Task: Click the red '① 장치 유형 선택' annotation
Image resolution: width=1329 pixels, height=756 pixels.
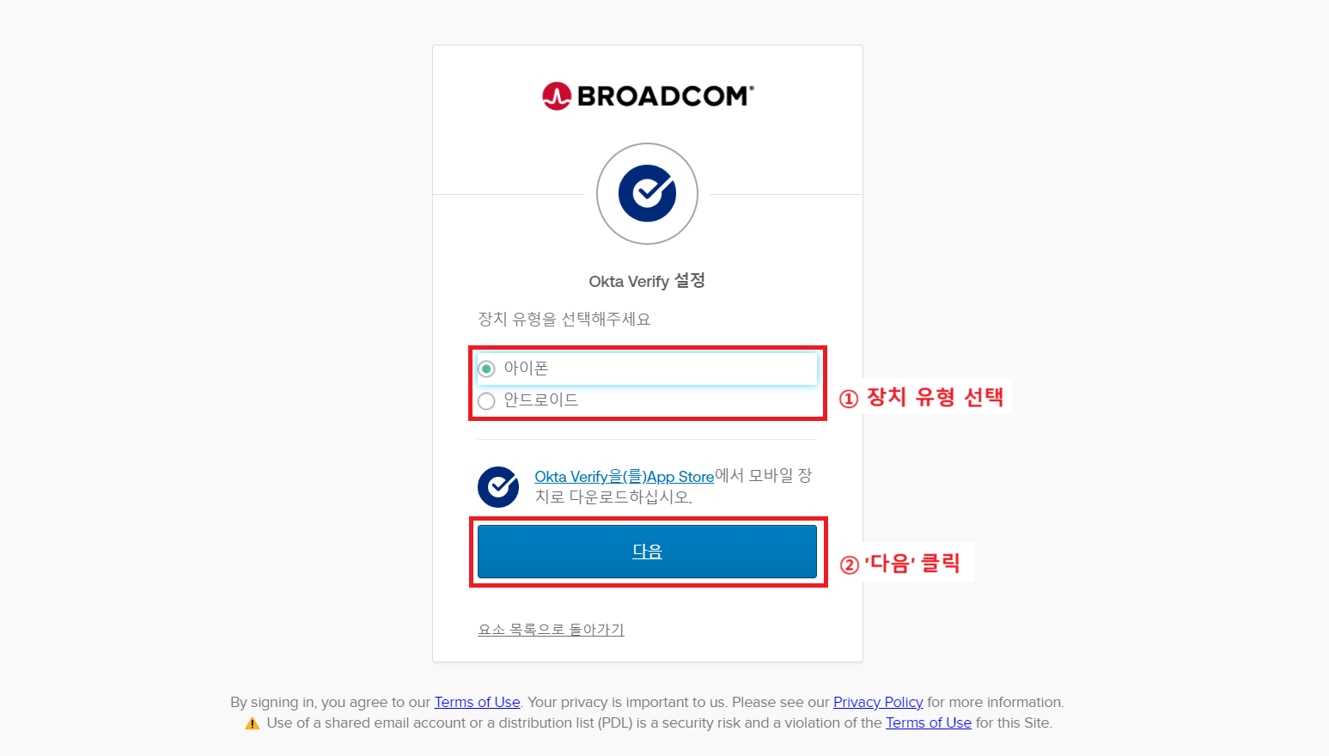Action: 922,397
